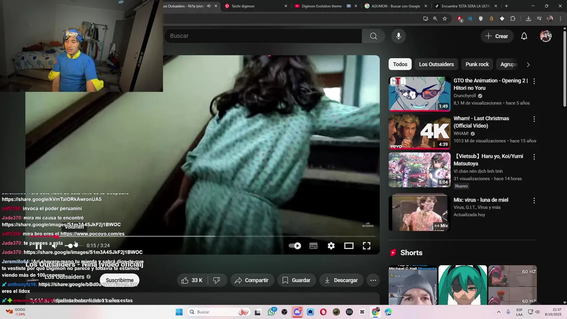Image resolution: width=567 pixels, height=319 pixels.
Task: Open the YouTube account avatar menu
Action: click(x=546, y=36)
